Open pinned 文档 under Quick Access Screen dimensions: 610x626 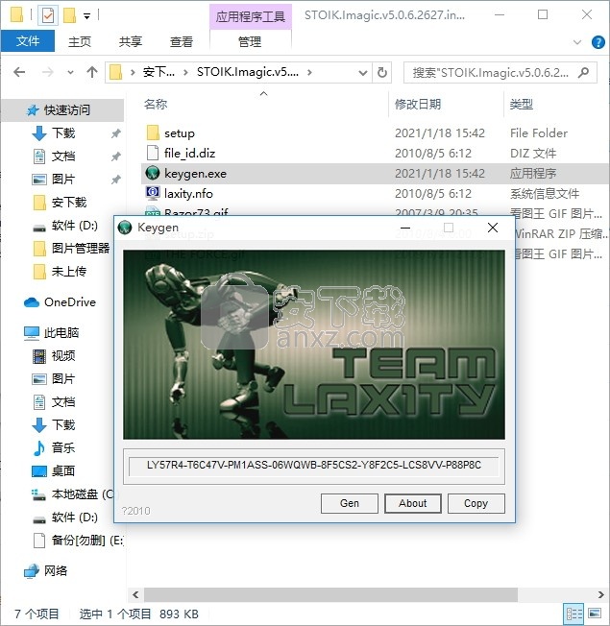[63, 156]
